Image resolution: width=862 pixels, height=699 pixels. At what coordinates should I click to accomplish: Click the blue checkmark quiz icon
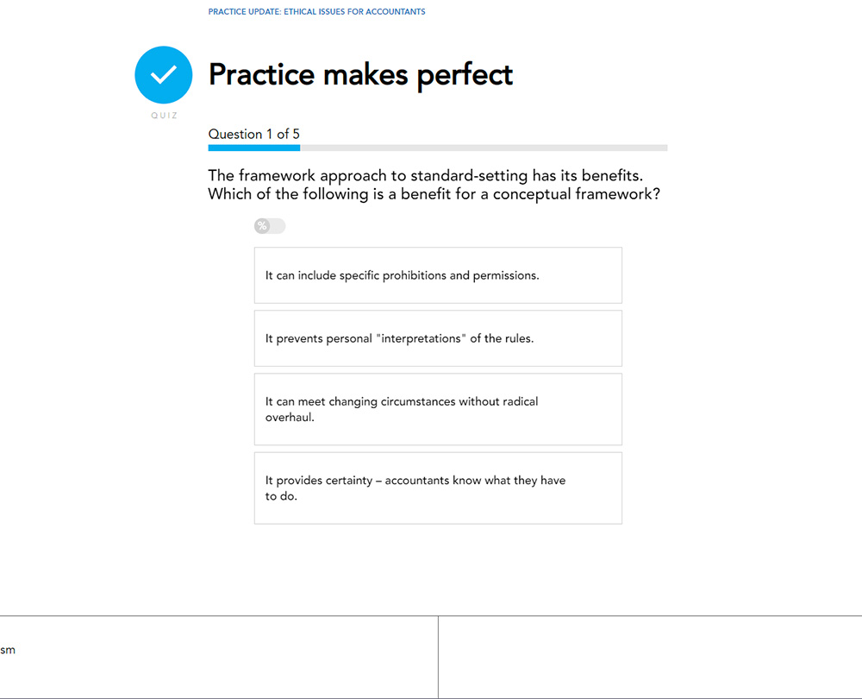tap(163, 74)
